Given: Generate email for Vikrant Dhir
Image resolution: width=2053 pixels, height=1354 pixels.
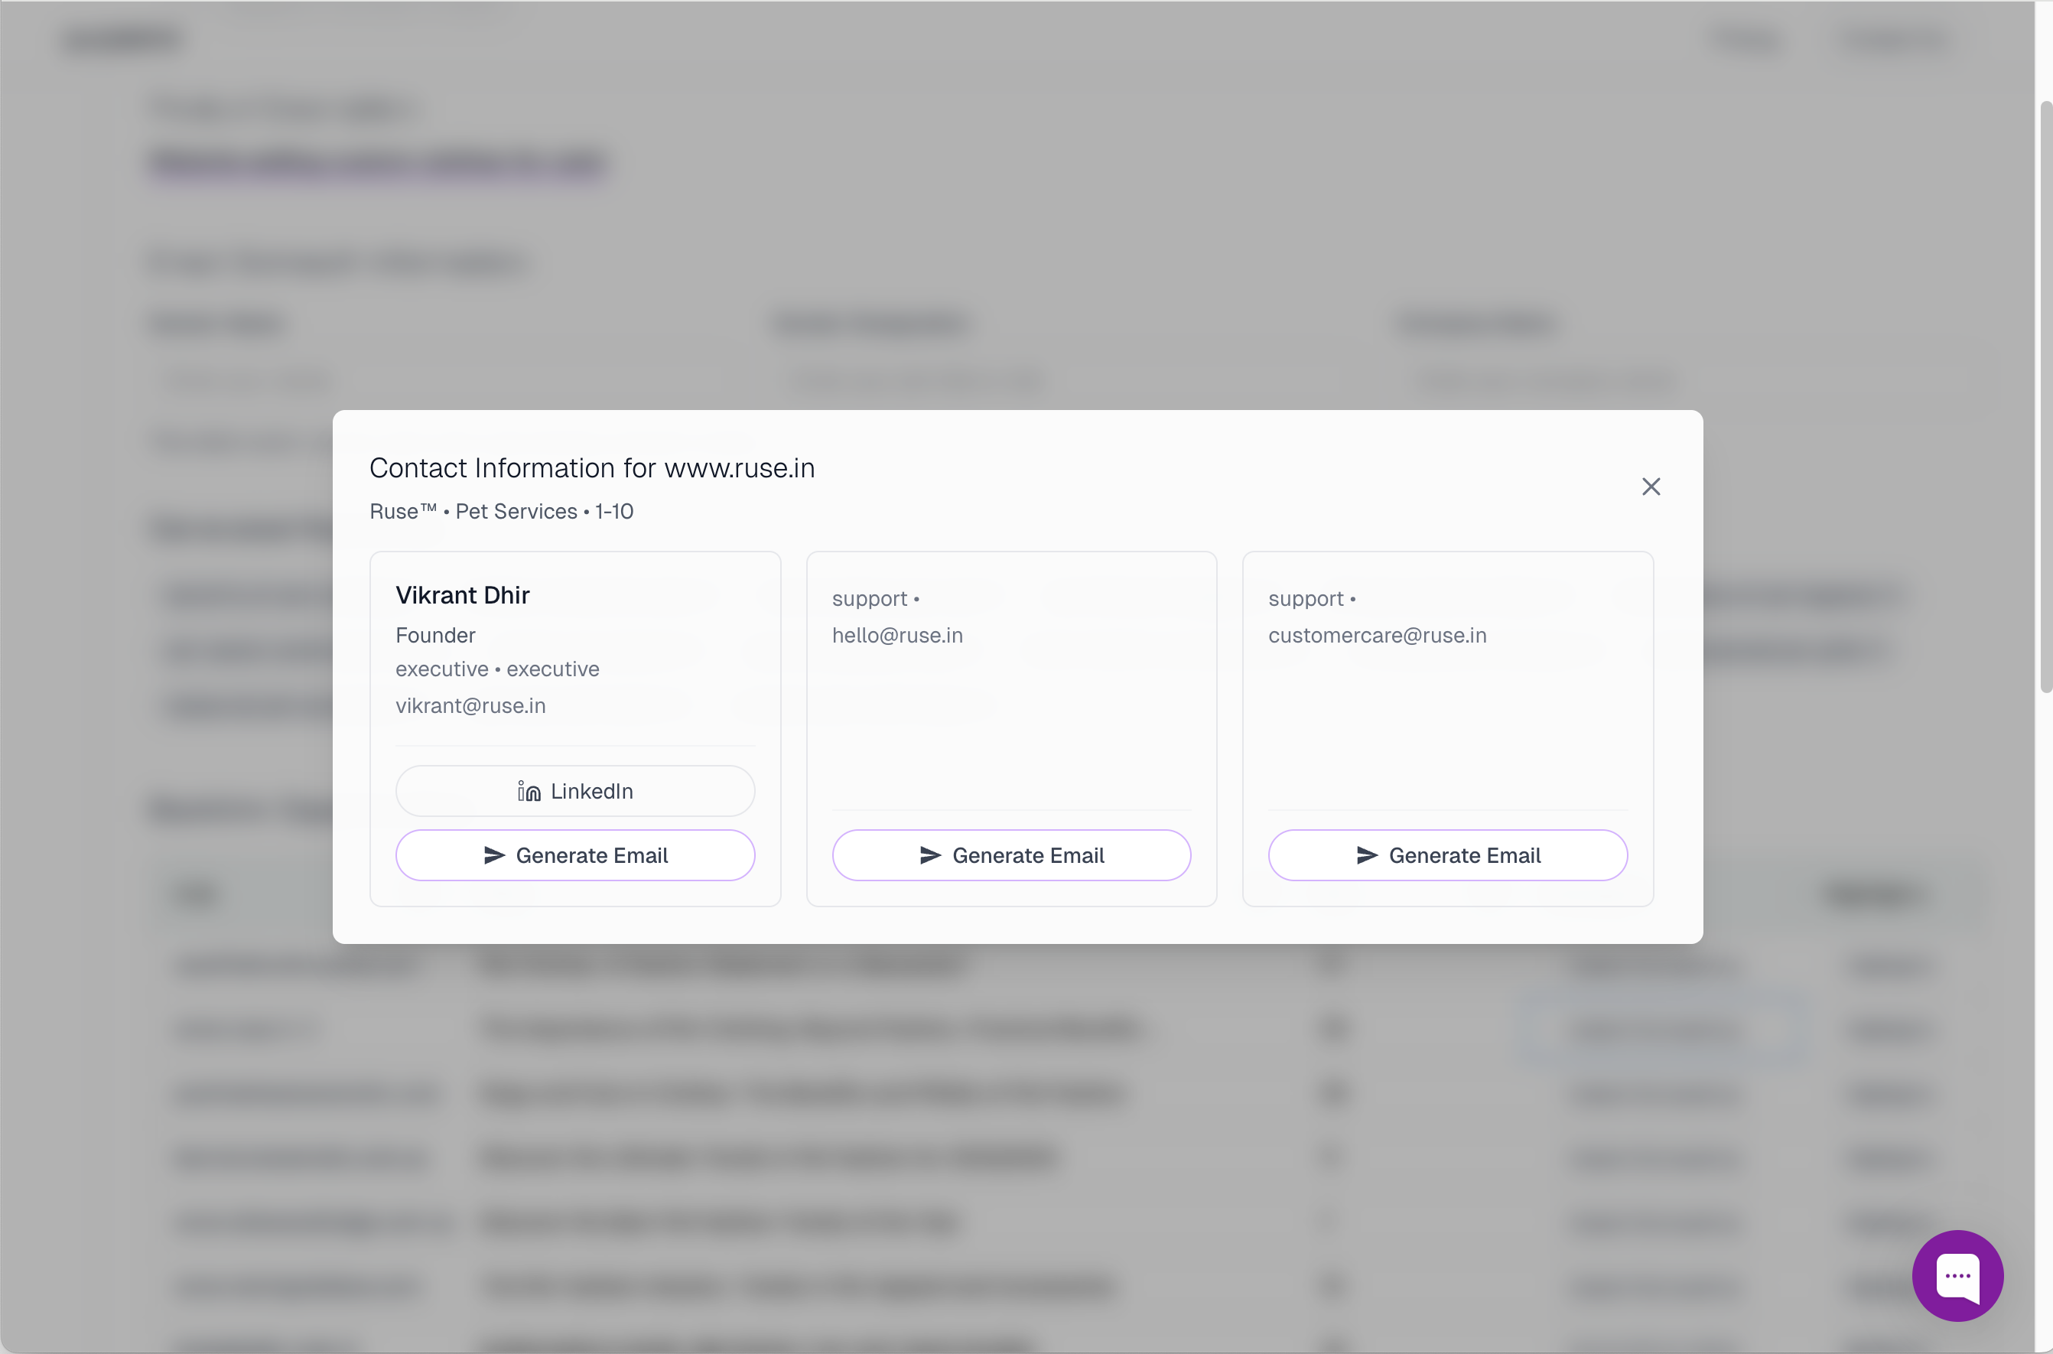Looking at the screenshot, I should point(575,855).
